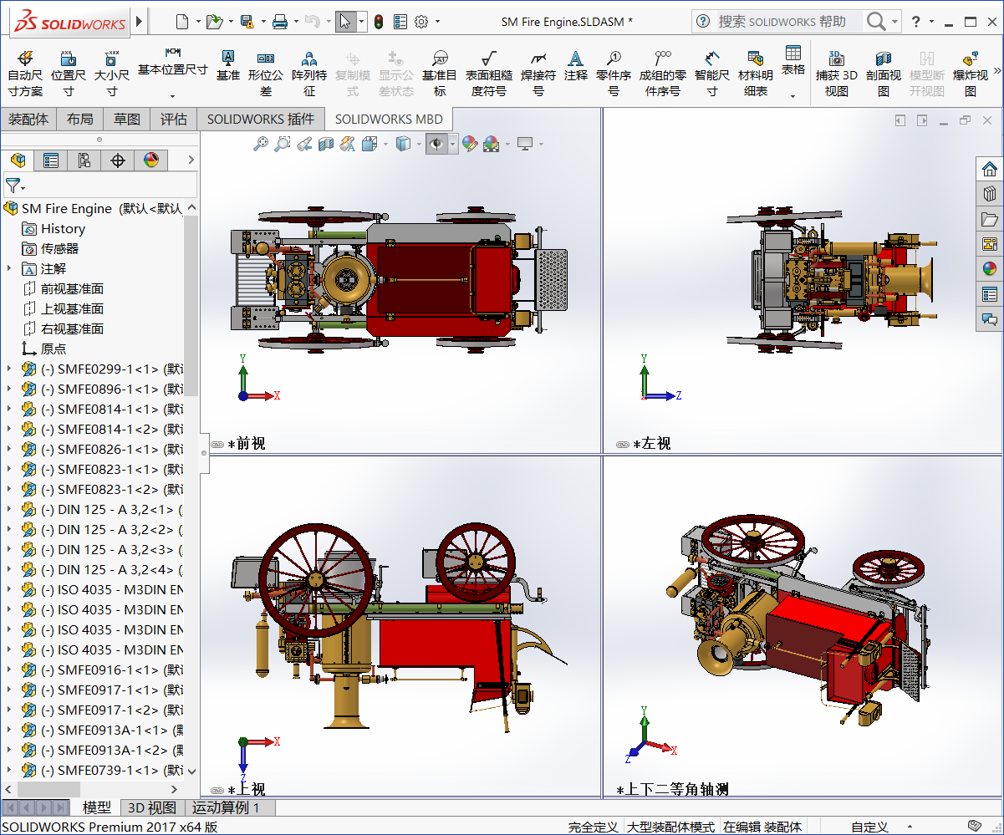Open the PropertyManager tab in left panel
This screenshot has height=835, width=1004.
tap(51, 160)
